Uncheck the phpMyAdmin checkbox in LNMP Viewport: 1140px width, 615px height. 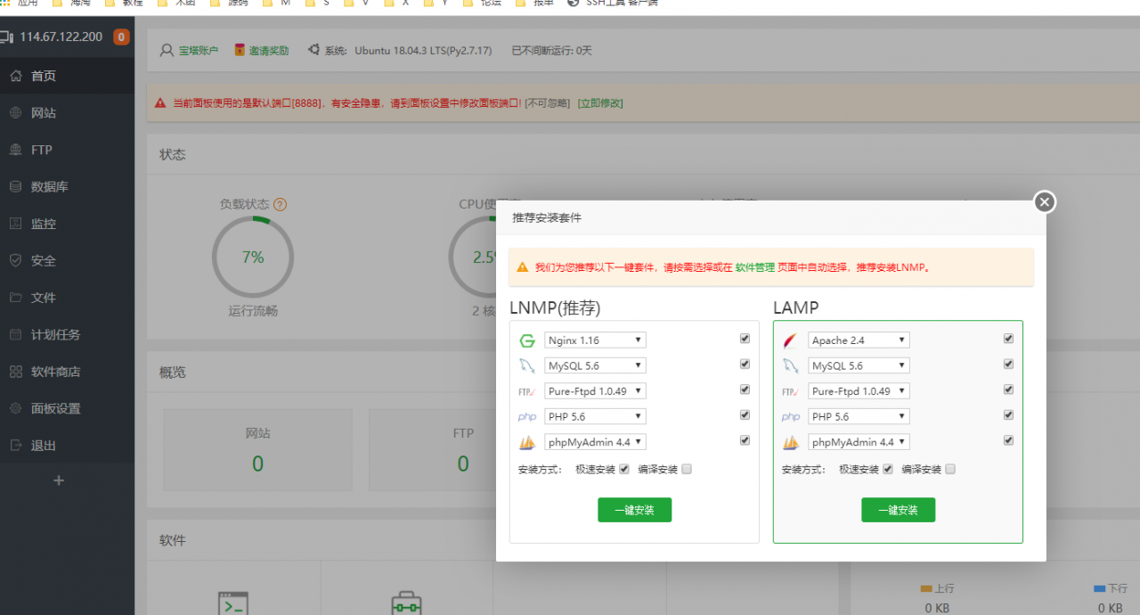point(745,440)
